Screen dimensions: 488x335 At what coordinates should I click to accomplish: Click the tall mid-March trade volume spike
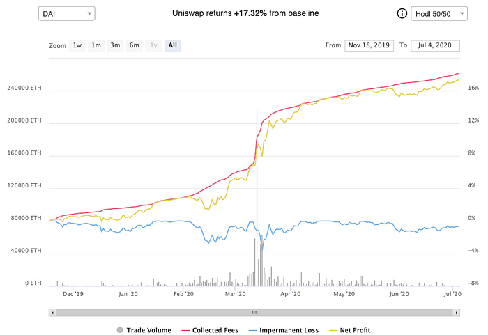pyautogui.click(x=257, y=198)
